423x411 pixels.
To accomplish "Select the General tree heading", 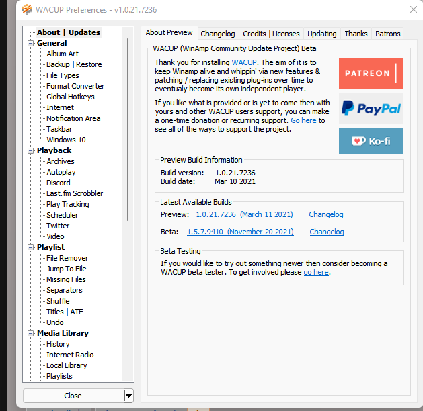I will tap(52, 43).
